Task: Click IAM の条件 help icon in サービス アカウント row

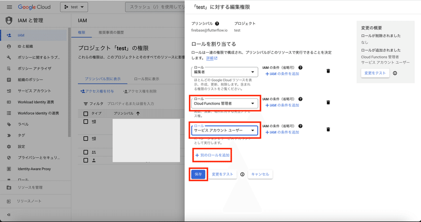Action: [x=300, y=126]
